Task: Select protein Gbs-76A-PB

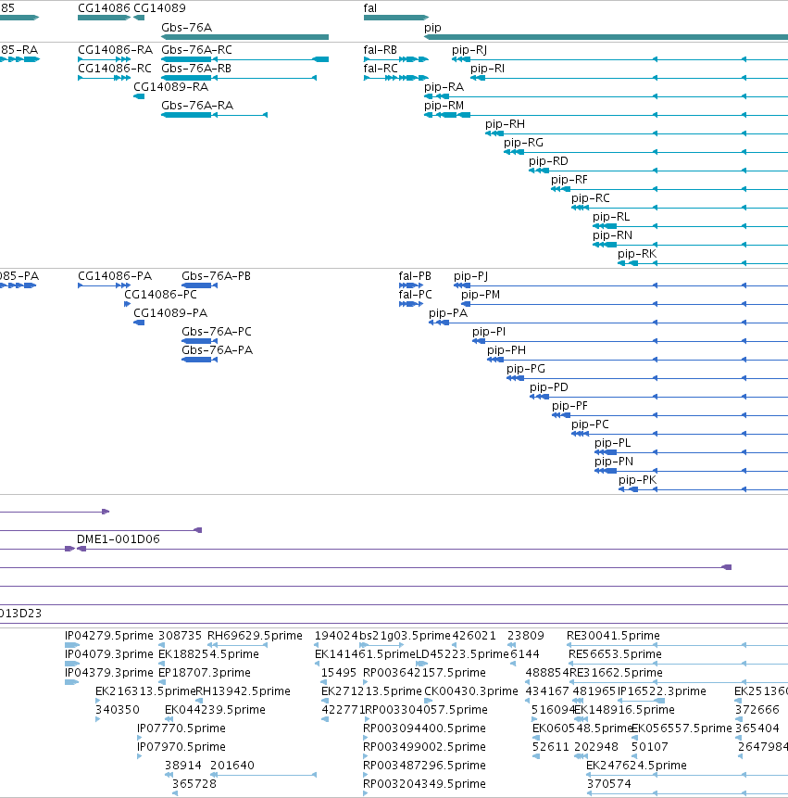Action: click(x=216, y=276)
